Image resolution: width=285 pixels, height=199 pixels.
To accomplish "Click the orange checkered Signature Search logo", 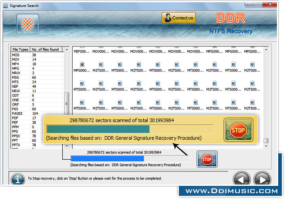I will [28, 24].
